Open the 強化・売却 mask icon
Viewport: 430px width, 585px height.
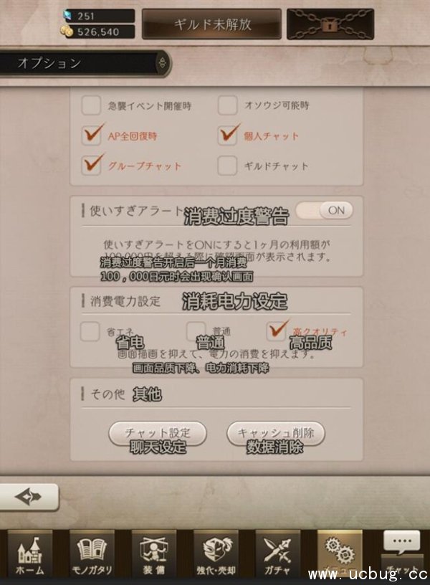[x=216, y=554]
